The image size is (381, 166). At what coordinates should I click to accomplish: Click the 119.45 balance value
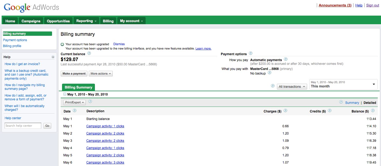371,163
